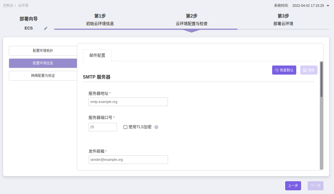
Task: Open the 邮件配置 tab
Action: 97,55
